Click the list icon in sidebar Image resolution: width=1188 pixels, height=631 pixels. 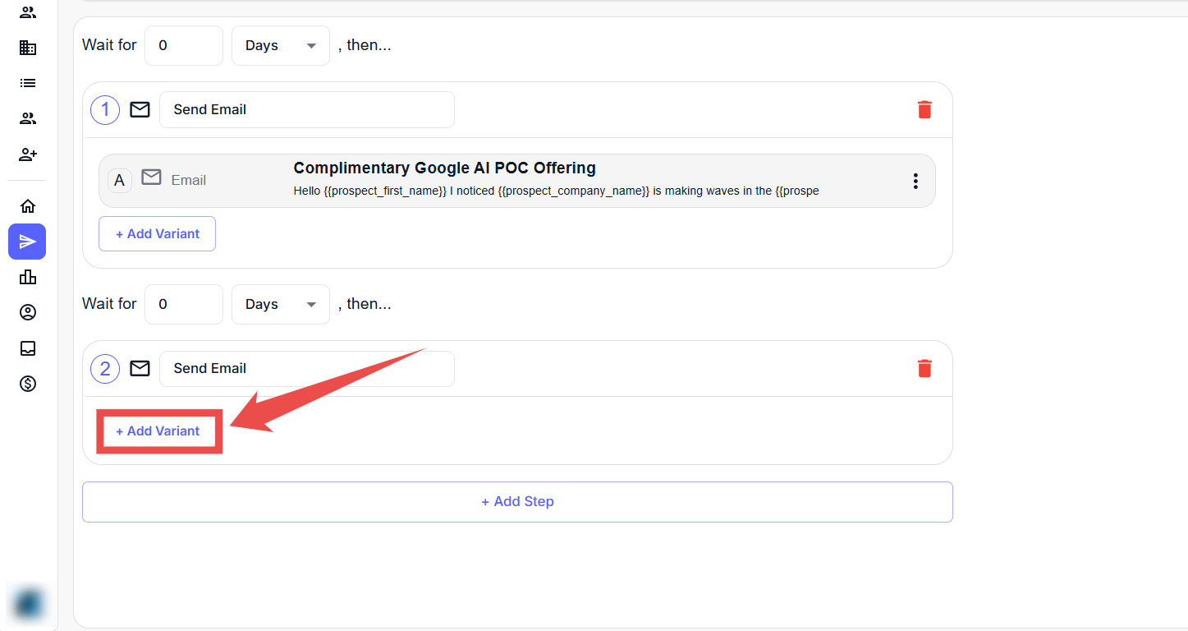[28, 83]
